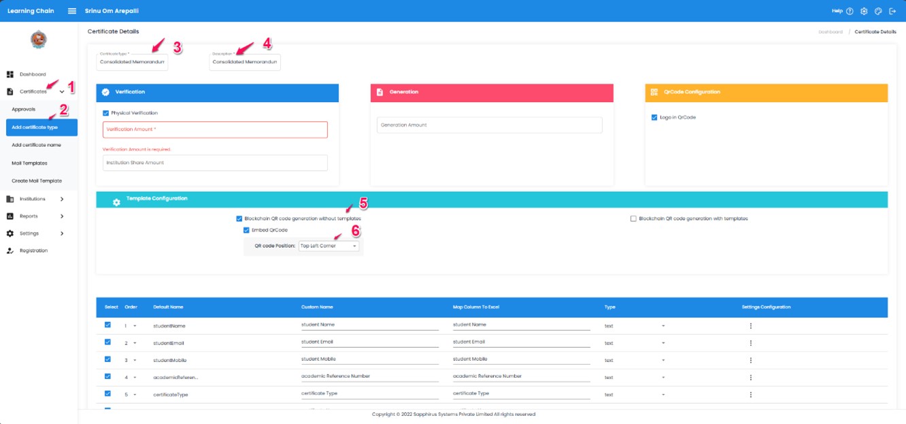Select Add certificate name menu item
Viewport: 906px width, 424px height.
[36, 145]
